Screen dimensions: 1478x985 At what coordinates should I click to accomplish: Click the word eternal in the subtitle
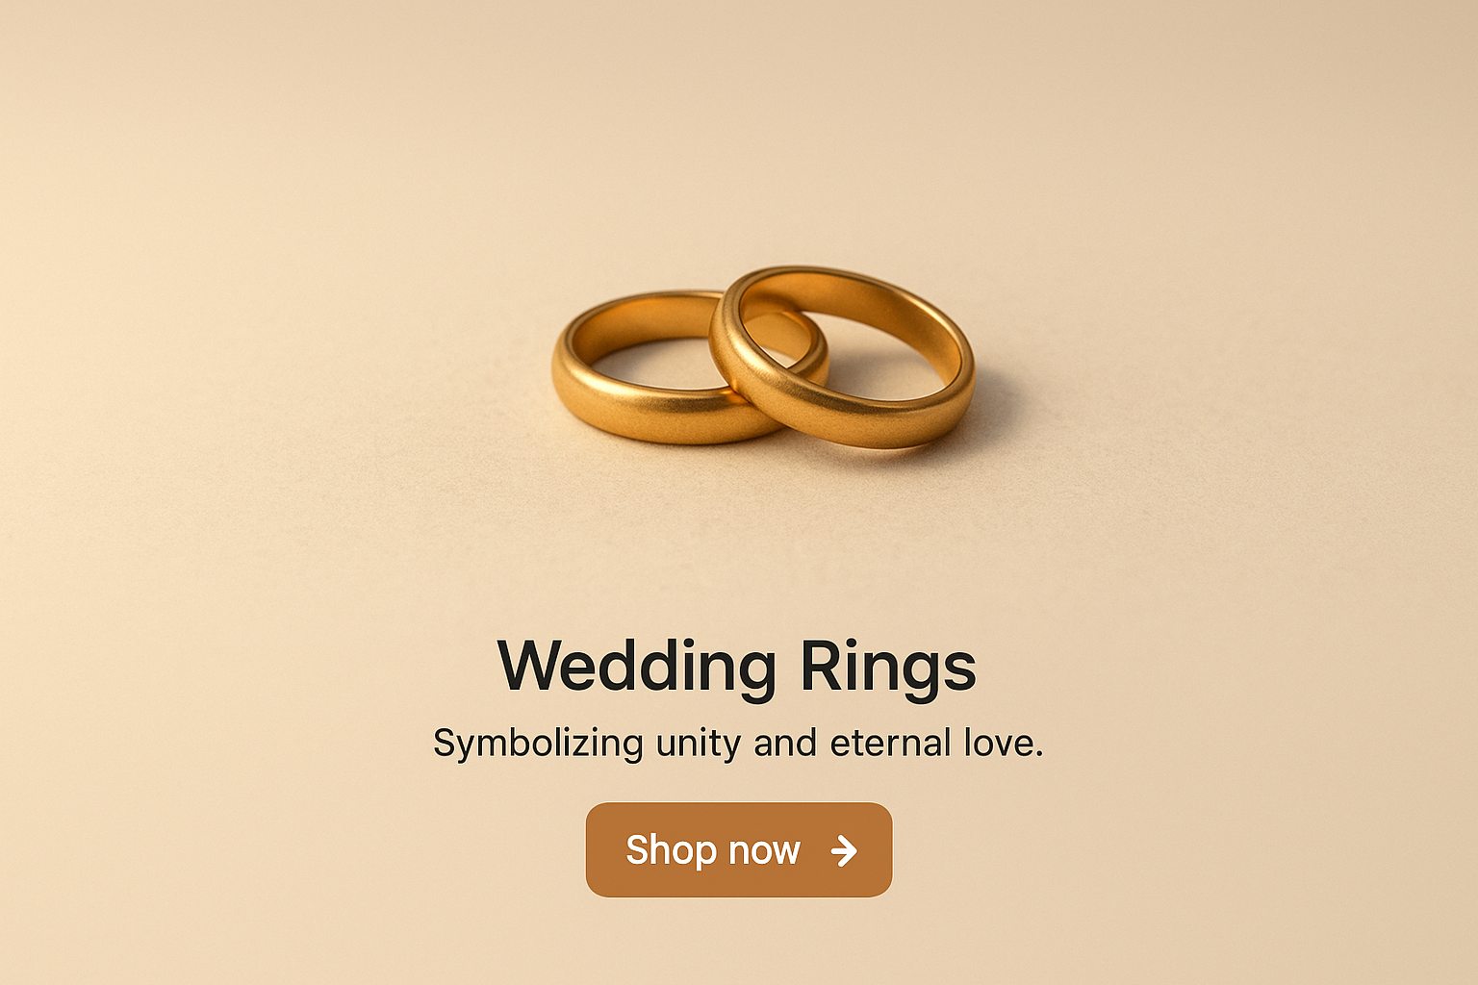point(877,743)
